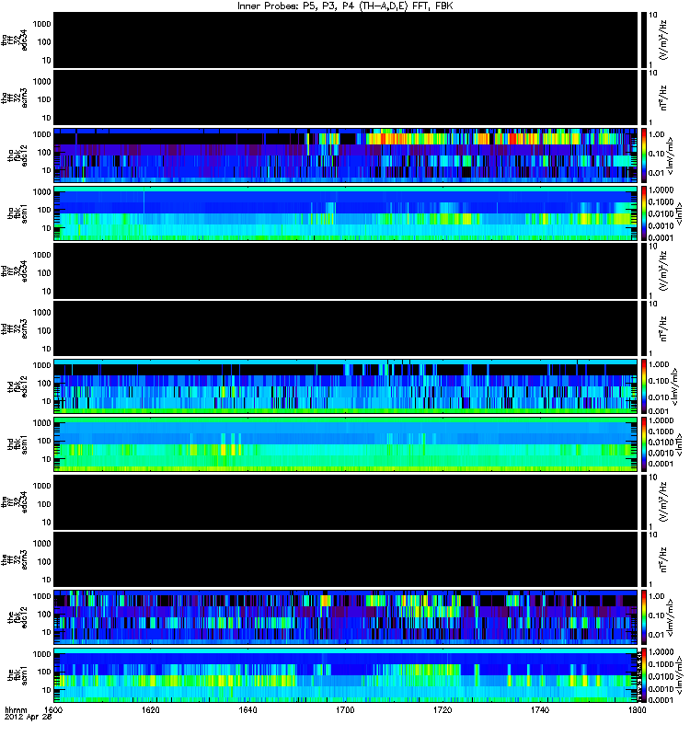Viewport: 690px width, 736px height.
Task: Click the 1.00 value on tha edc12 color bar
Action: tap(657, 134)
